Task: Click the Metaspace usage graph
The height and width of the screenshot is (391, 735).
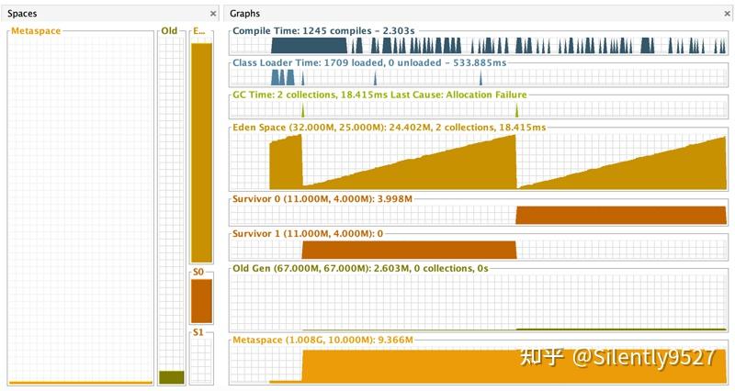Action: [478, 365]
